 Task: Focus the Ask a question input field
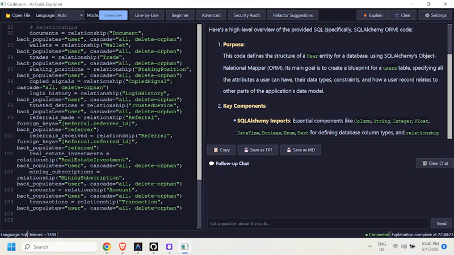pos(318,223)
